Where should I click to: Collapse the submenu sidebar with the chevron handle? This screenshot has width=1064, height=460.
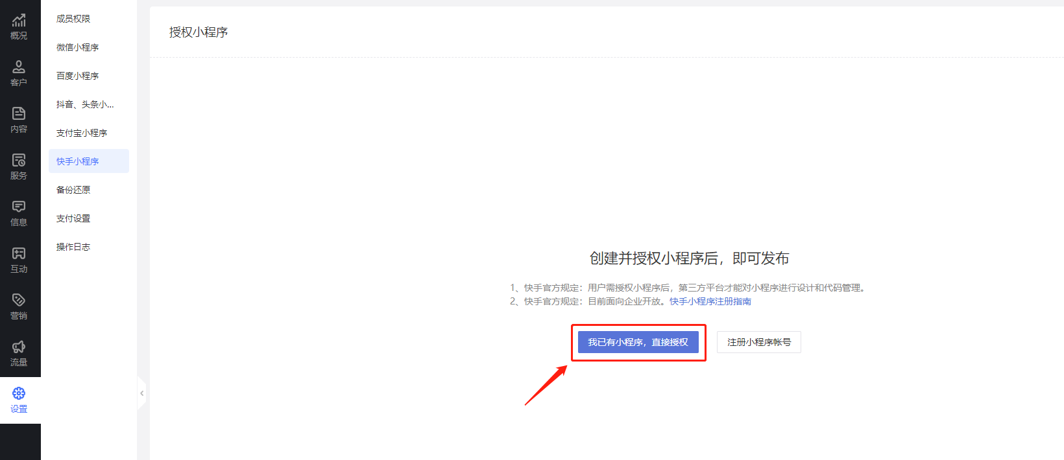pos(141,393)
